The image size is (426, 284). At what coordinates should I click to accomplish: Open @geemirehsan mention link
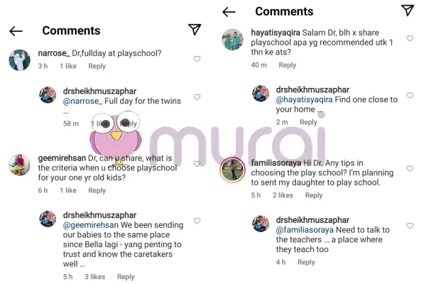pos(91,225)
